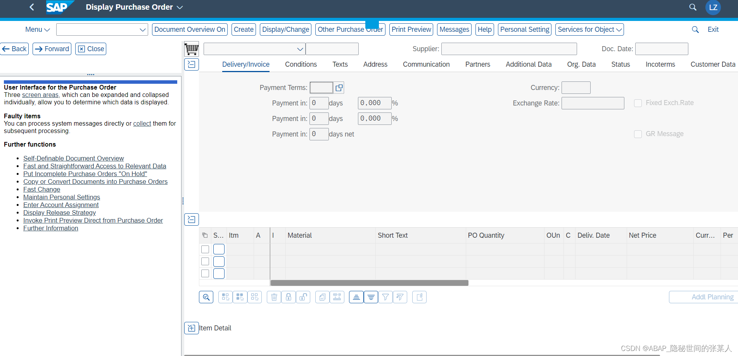Click the Delete item trash icon

[x=274, y=297]
